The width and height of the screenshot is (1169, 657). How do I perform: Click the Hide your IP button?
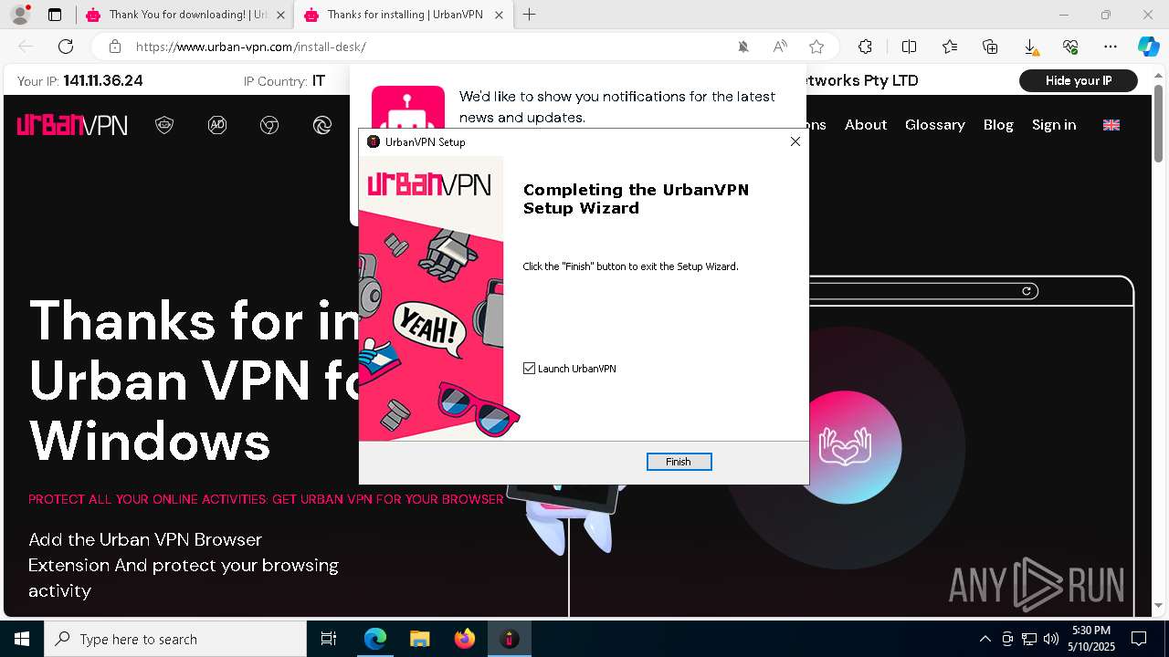(x=1079, y=80)
